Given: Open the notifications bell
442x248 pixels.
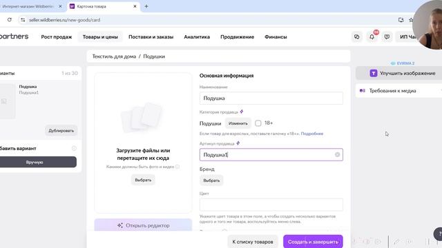Looking at the screenshot, I should [x=372, y=37].
